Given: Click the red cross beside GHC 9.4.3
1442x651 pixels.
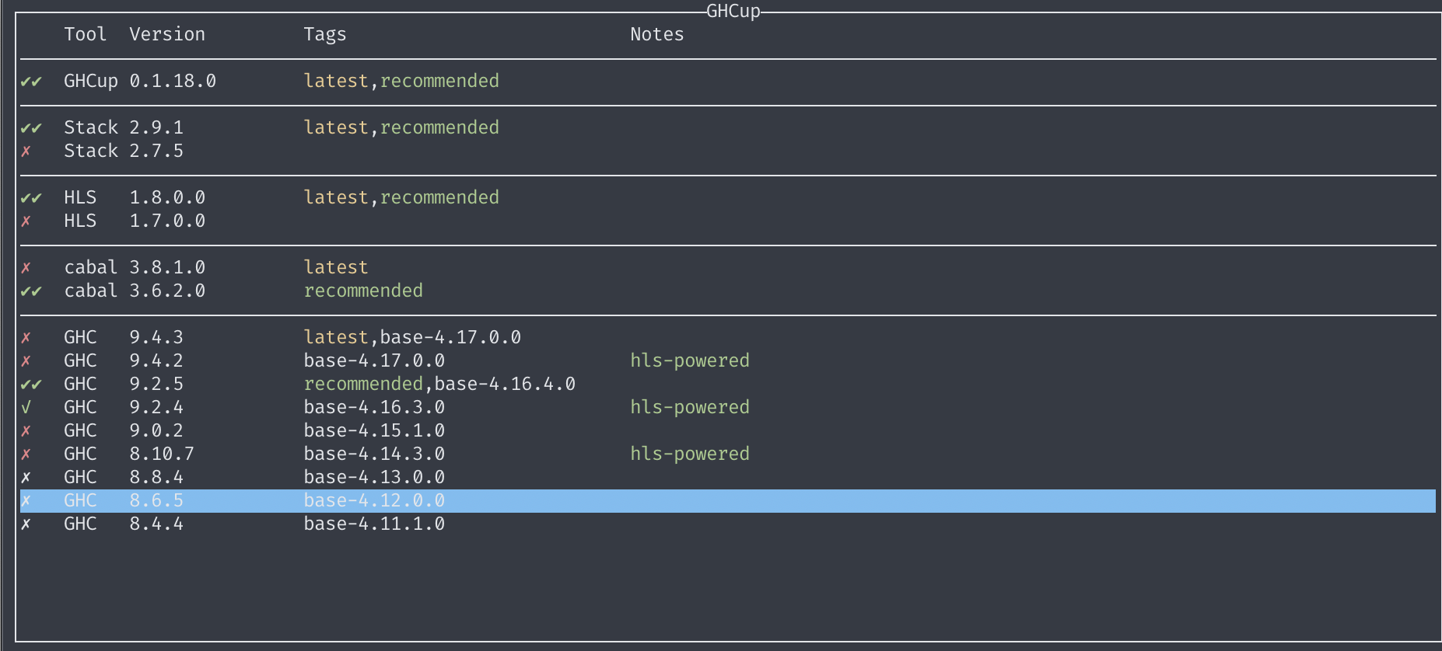Looking at the screenshot, I should coord(26,338).
